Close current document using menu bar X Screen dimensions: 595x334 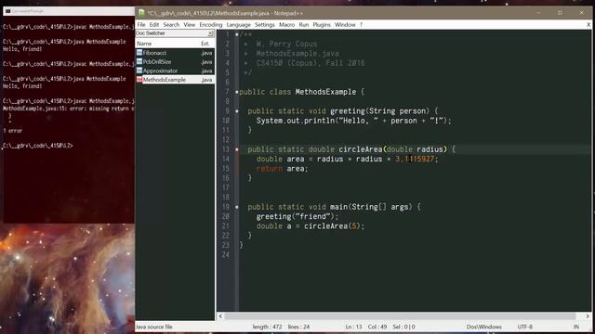[588, 25]
